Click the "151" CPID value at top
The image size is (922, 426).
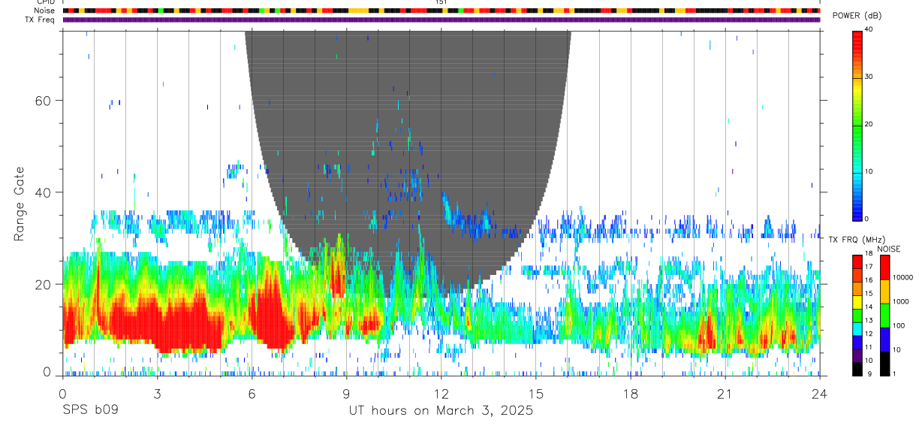click(441, 2)
